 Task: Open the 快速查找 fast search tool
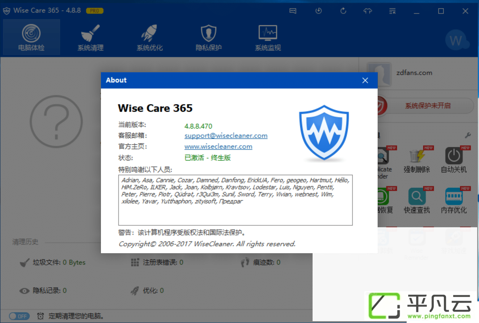point(417,201)
